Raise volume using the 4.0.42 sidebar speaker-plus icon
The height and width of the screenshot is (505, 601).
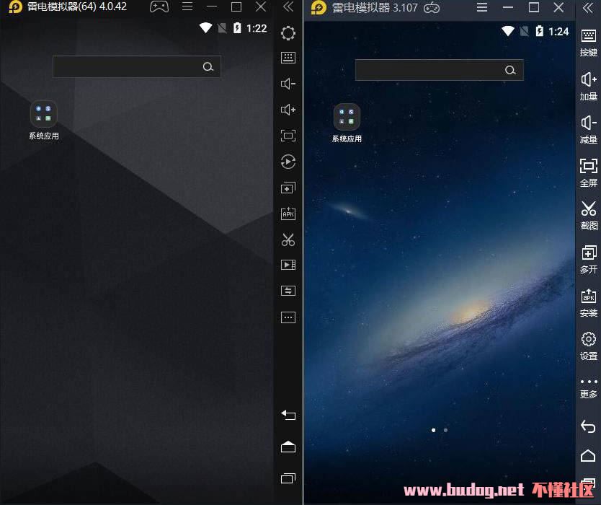288,110
